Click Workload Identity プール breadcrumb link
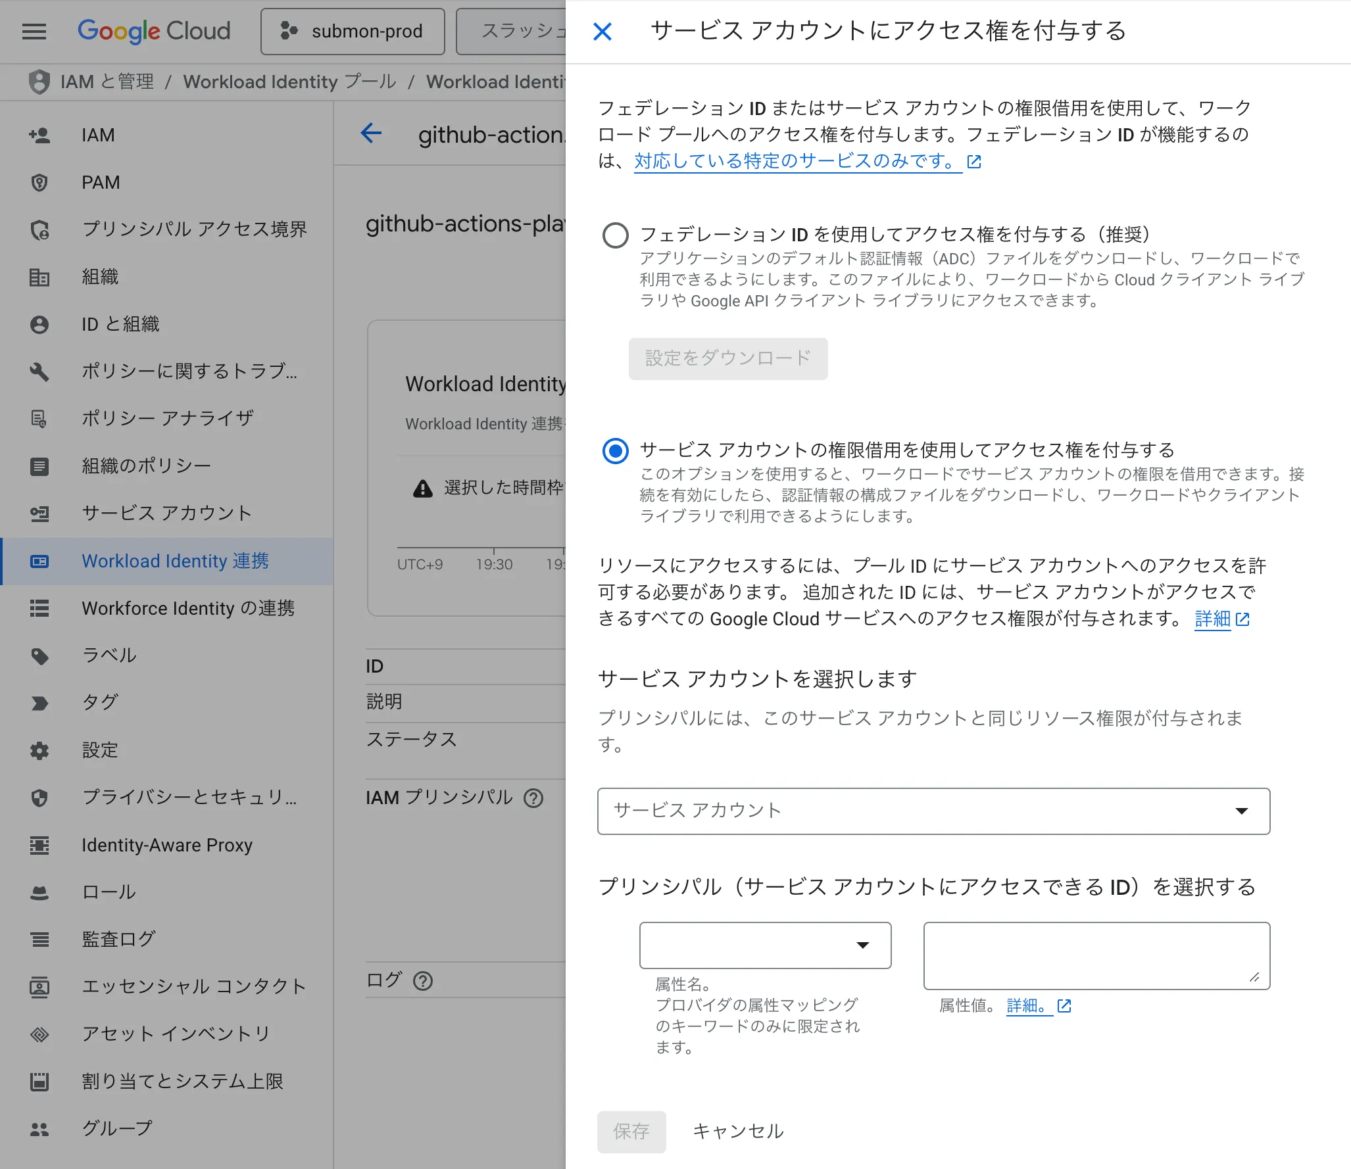The image size is (1351, 1169). pyautogui.click(x=289, y=82)
